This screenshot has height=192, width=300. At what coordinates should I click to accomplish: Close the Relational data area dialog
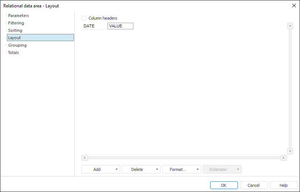(x=294, y=6)
